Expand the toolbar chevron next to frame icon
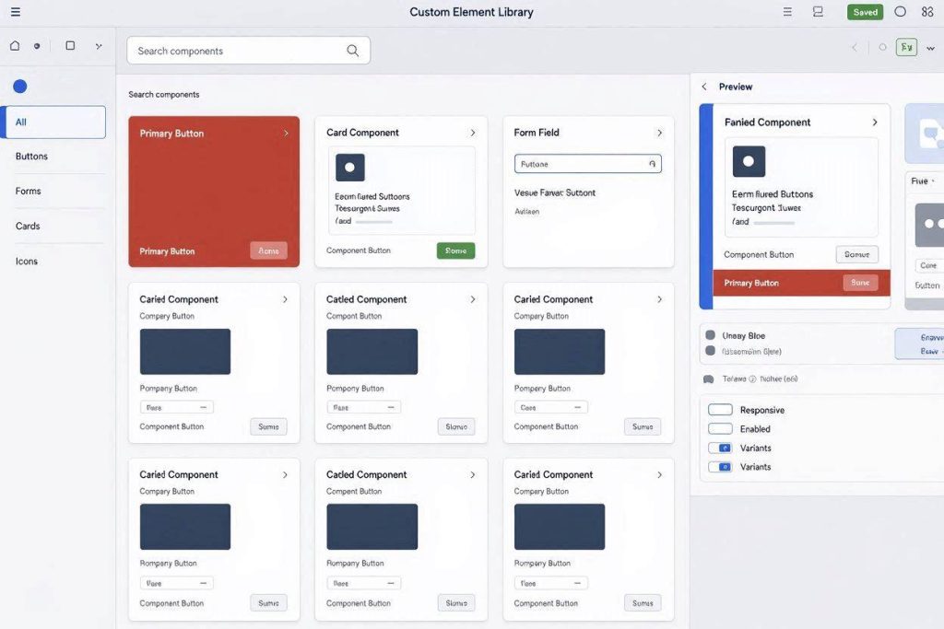Image resolution: width=944 pixels, height=629 pixels. (99, 46)
